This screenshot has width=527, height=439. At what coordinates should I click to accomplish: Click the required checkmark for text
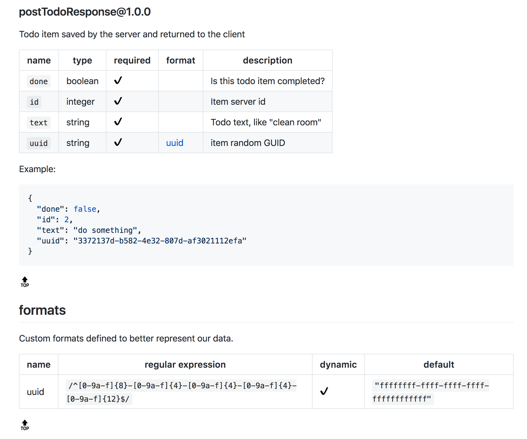tap(118, 122)
